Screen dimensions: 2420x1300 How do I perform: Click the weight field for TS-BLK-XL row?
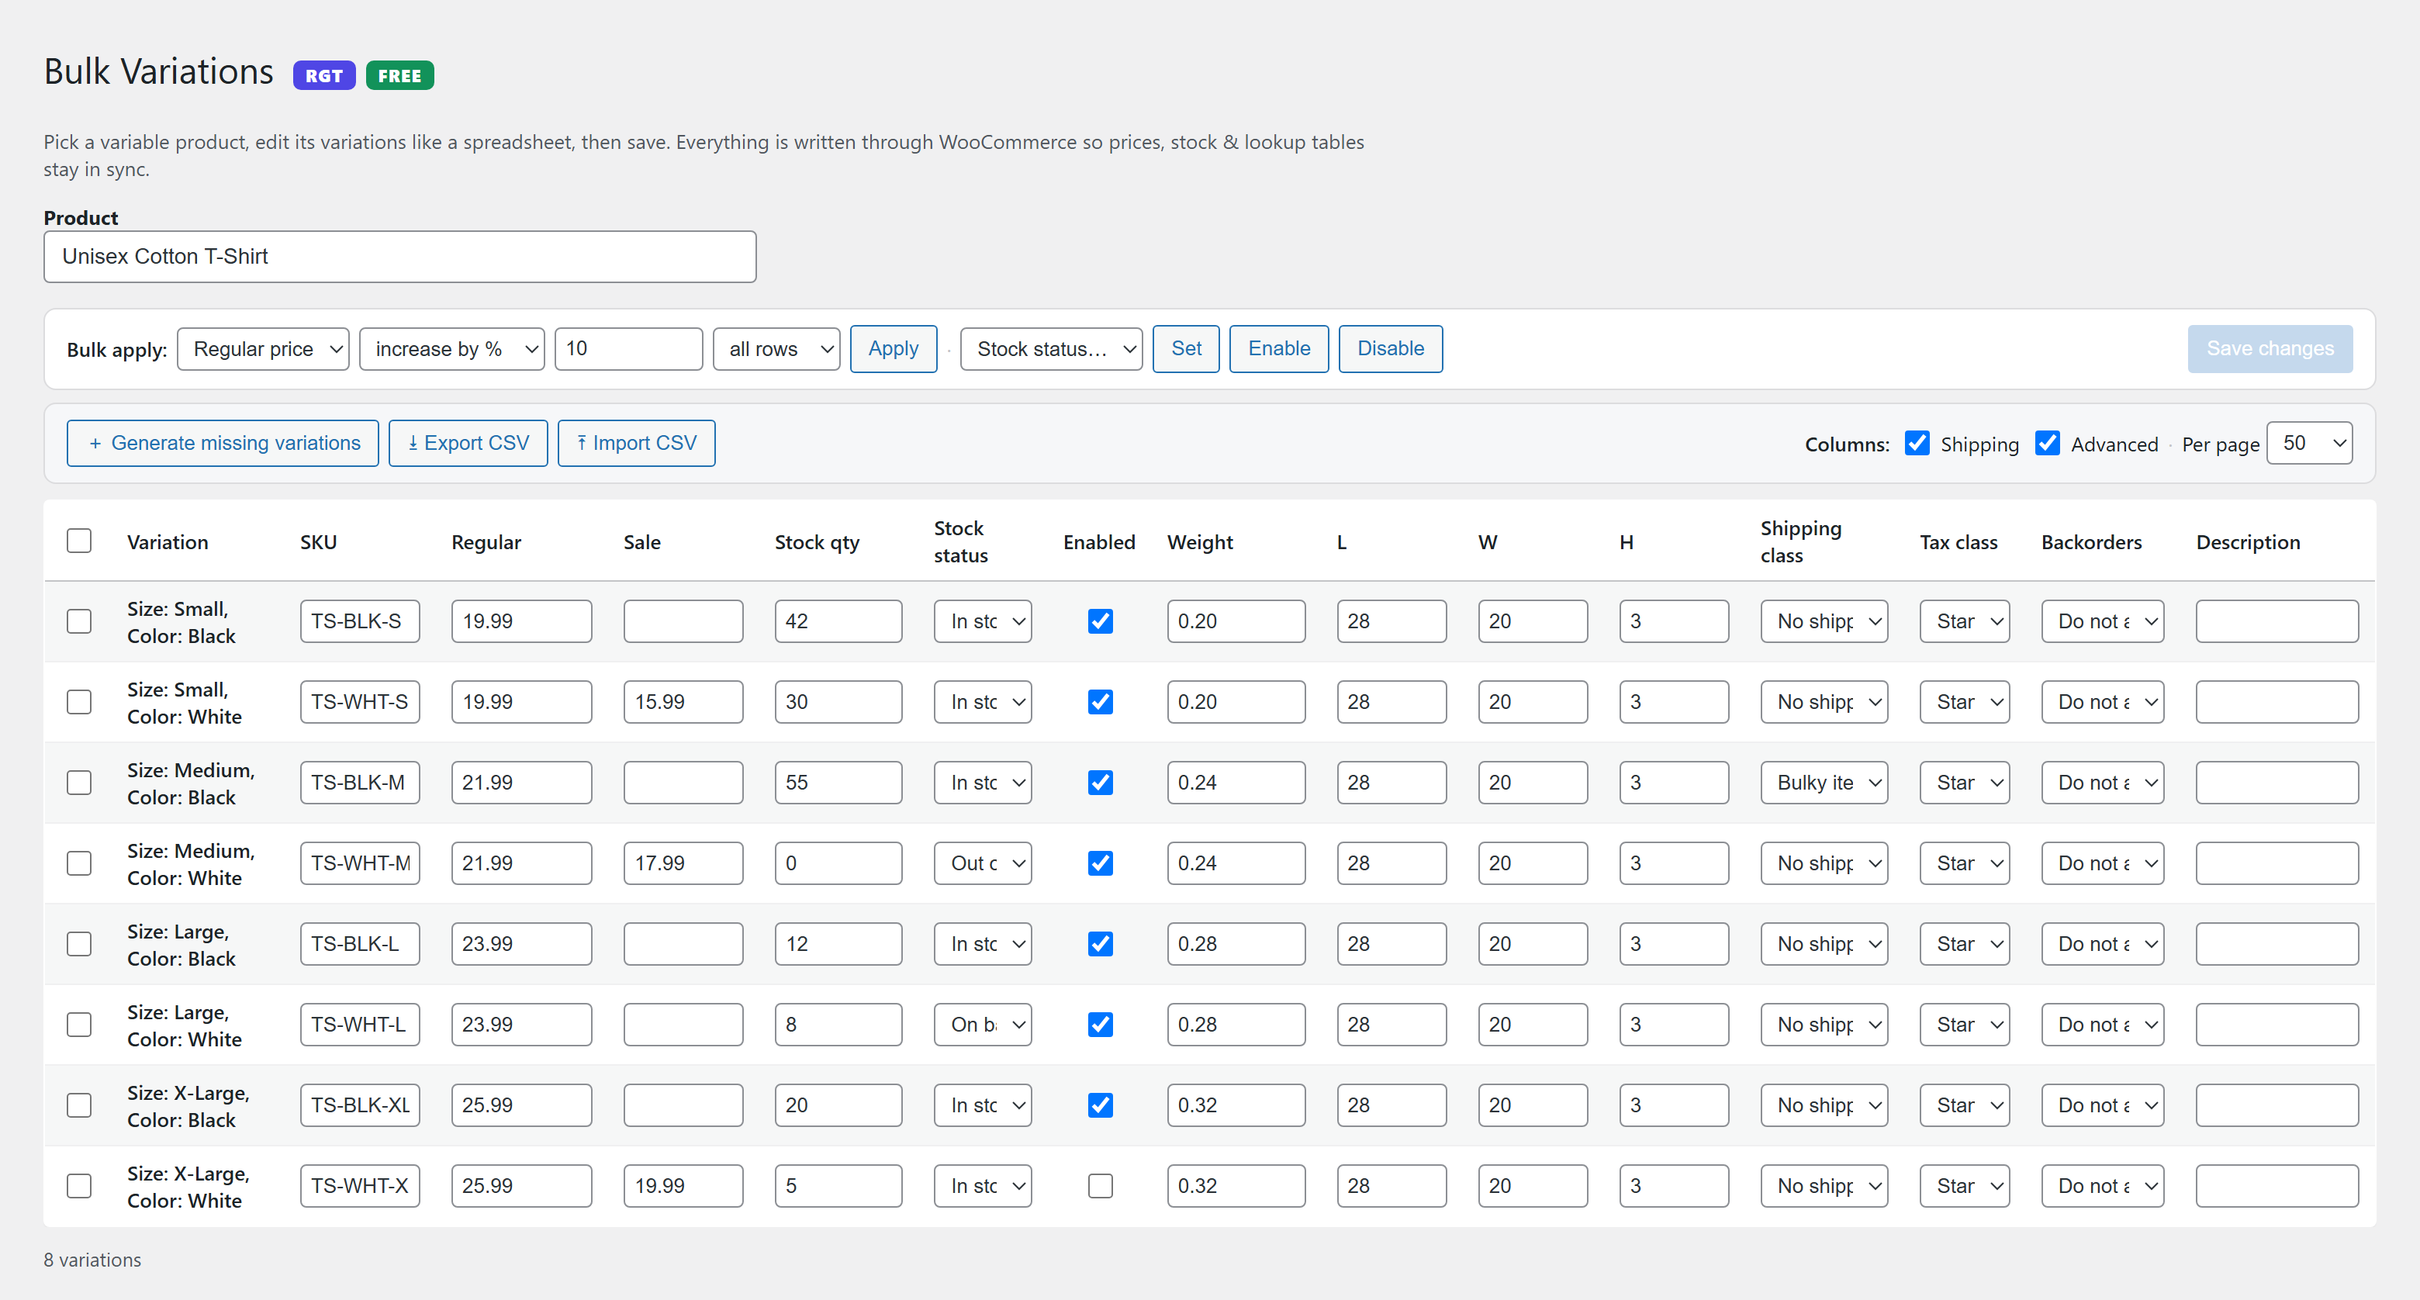pyautogui.click(x=1236, y=1105)
